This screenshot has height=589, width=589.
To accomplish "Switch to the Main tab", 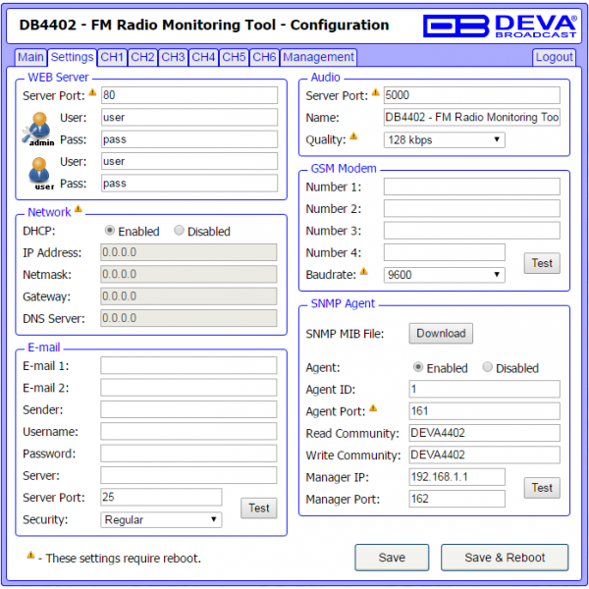I will pyautogui.click(x=30, y=57).
